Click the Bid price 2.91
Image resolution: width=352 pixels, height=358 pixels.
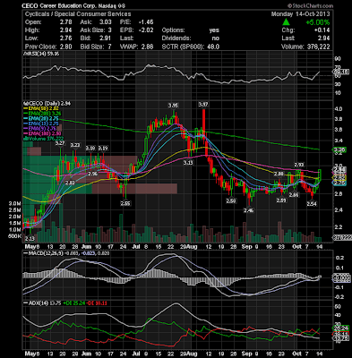(x=106, y=38)
